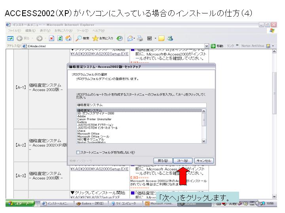285x213 pixels.
Task: Open Favorites star (お気に入り) button
Action: (x=103, y=38)
